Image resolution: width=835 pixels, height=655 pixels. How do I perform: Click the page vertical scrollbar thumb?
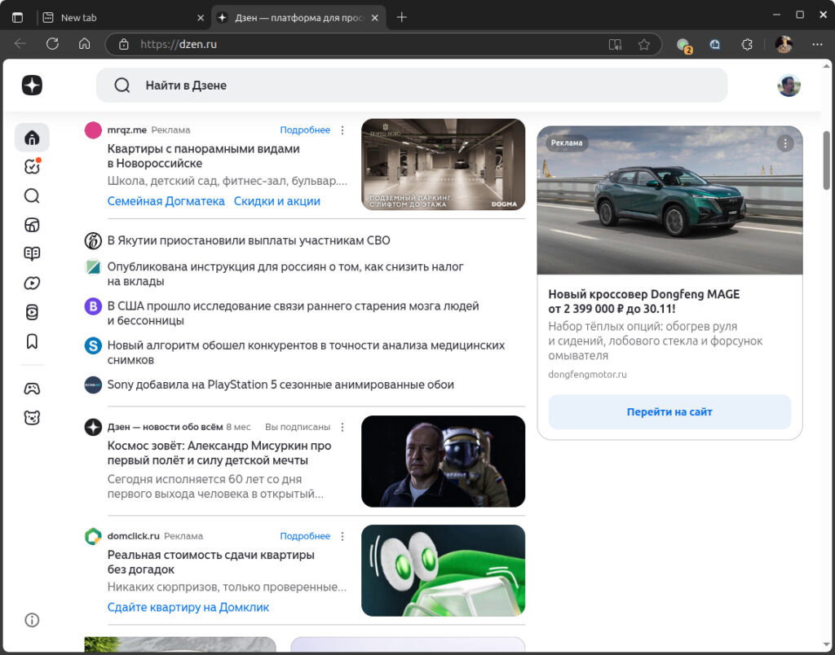tap(827, 160)
